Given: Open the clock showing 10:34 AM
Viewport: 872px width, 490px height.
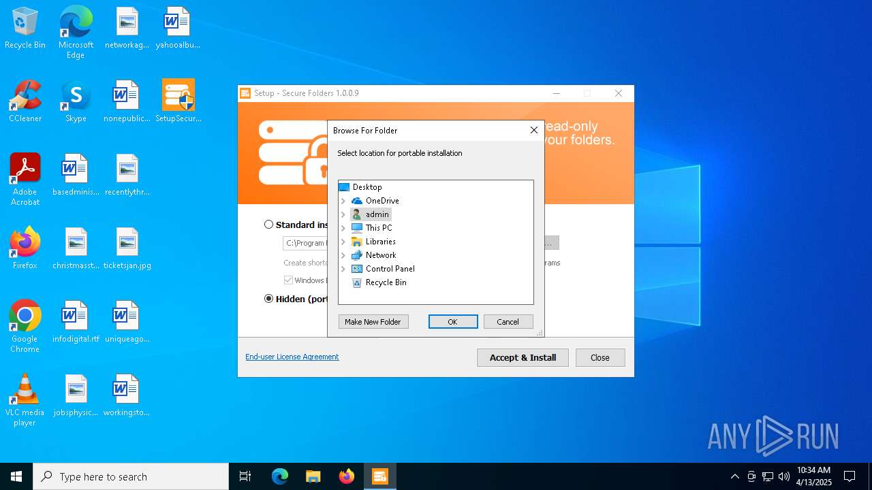Looking at the screenshot, I should pyautogui.click(x=814, y=476).
